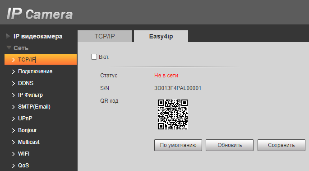Select Multicast in the sidebar
Viewport: 309px width, 171px height.
tap(29, 142)
